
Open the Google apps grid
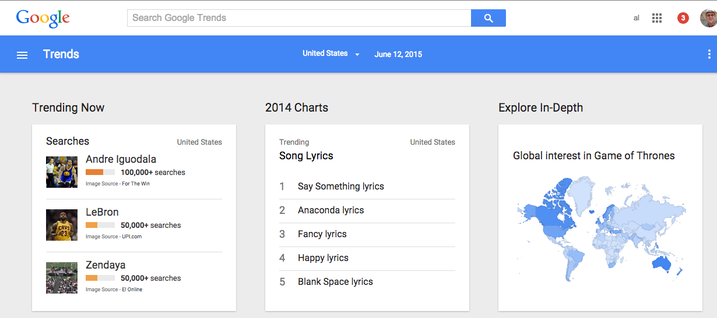click(x=657, y=18)
